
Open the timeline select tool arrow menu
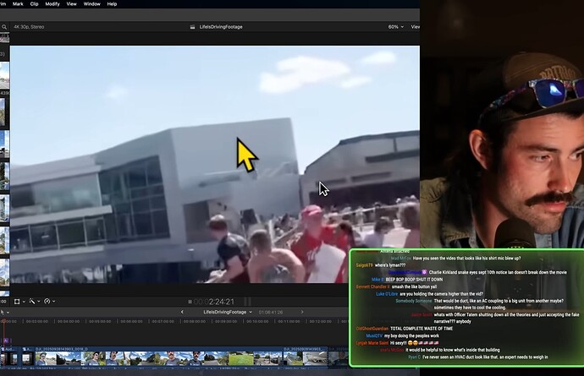coord(5,312)
